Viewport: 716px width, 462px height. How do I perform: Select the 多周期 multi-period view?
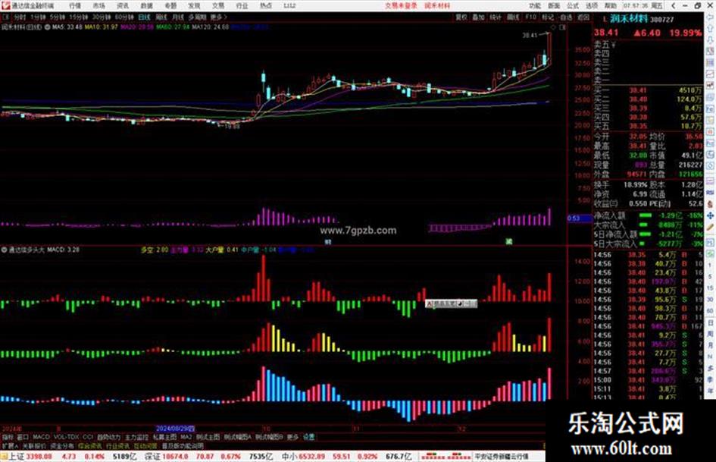pyautogui.click(x=197, y=17)
